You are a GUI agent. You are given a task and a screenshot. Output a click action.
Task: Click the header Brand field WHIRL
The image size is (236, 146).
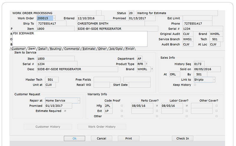(x=216, y=34)
